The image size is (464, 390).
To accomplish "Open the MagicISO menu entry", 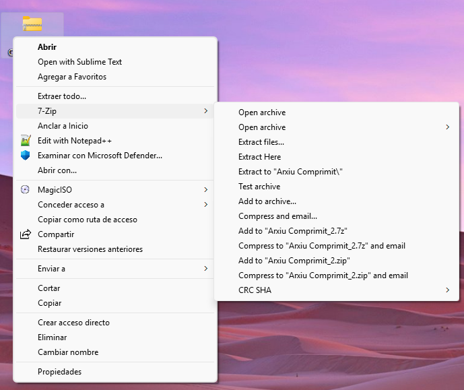I will (114, 190).
